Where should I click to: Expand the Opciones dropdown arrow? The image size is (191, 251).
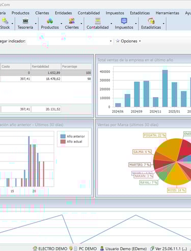point(140,41)
